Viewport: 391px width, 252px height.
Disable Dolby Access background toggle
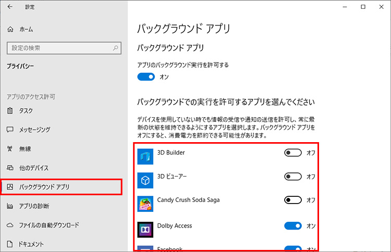point(293,225)
